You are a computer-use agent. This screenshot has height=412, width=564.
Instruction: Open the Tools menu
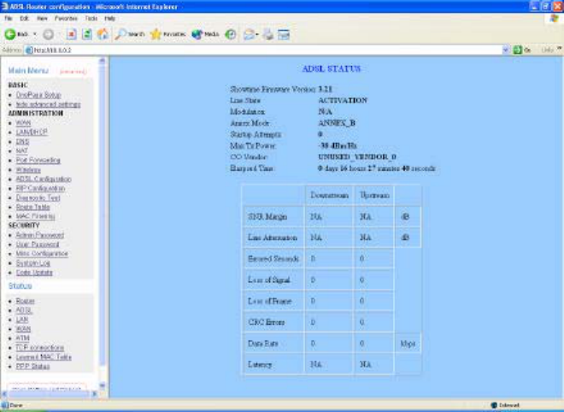(x=91, y=18)
